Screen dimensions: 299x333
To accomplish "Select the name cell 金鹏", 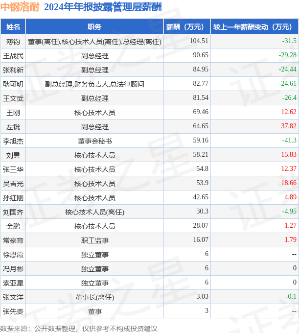I will 13,227.
